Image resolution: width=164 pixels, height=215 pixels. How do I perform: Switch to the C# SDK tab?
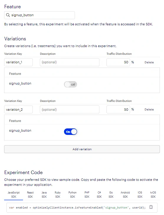coord(99,195)
